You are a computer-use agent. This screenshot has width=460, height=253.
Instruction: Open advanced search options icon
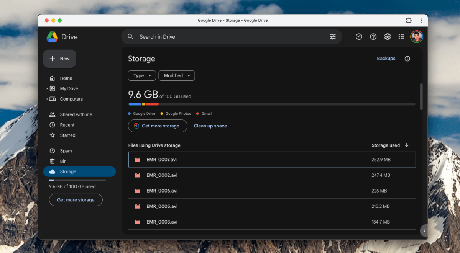332,36
